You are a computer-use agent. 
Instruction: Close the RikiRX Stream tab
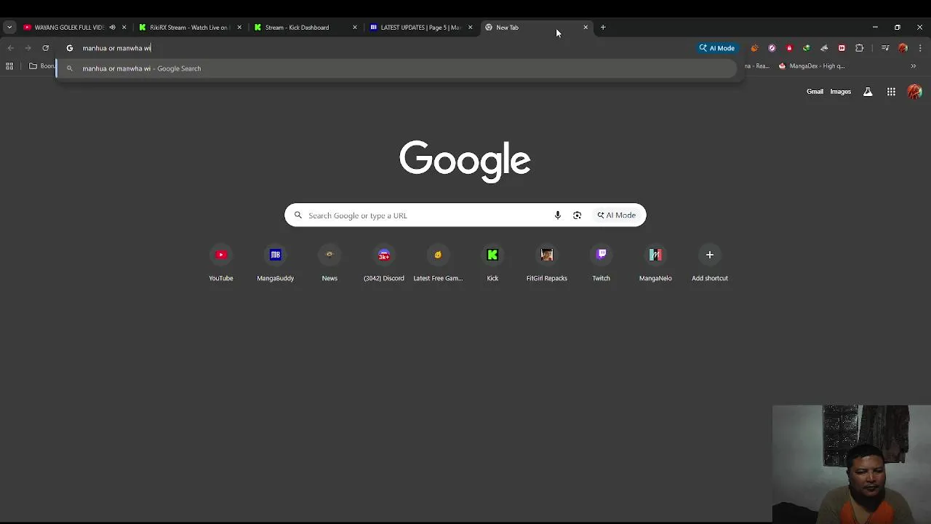pyautogui.click(x=239, y=27)
